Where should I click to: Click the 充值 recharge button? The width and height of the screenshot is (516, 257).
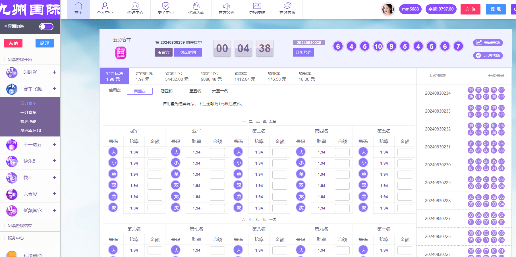(470, 9)
